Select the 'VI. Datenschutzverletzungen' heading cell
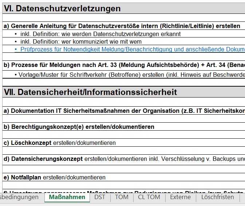245x206 pixels. tap(62, 9)
